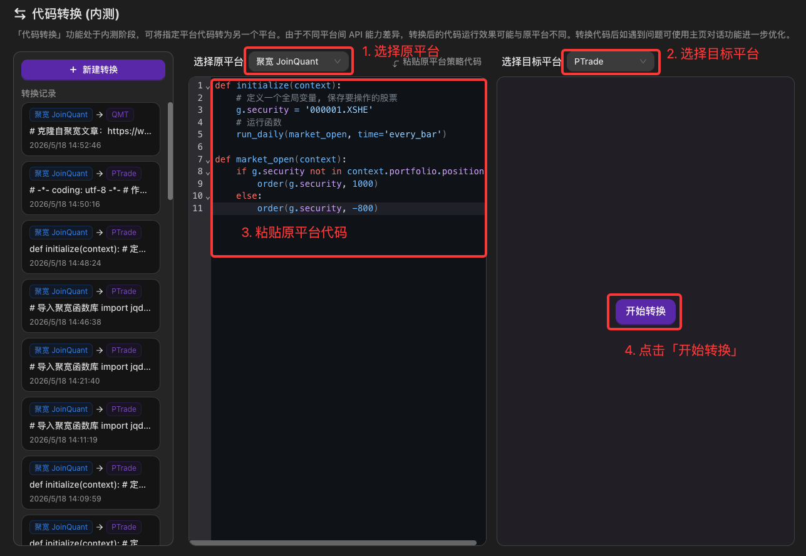806x556 pixels.
Task: Click code line order(g.security, 1000)
Action: coord(318,184)
